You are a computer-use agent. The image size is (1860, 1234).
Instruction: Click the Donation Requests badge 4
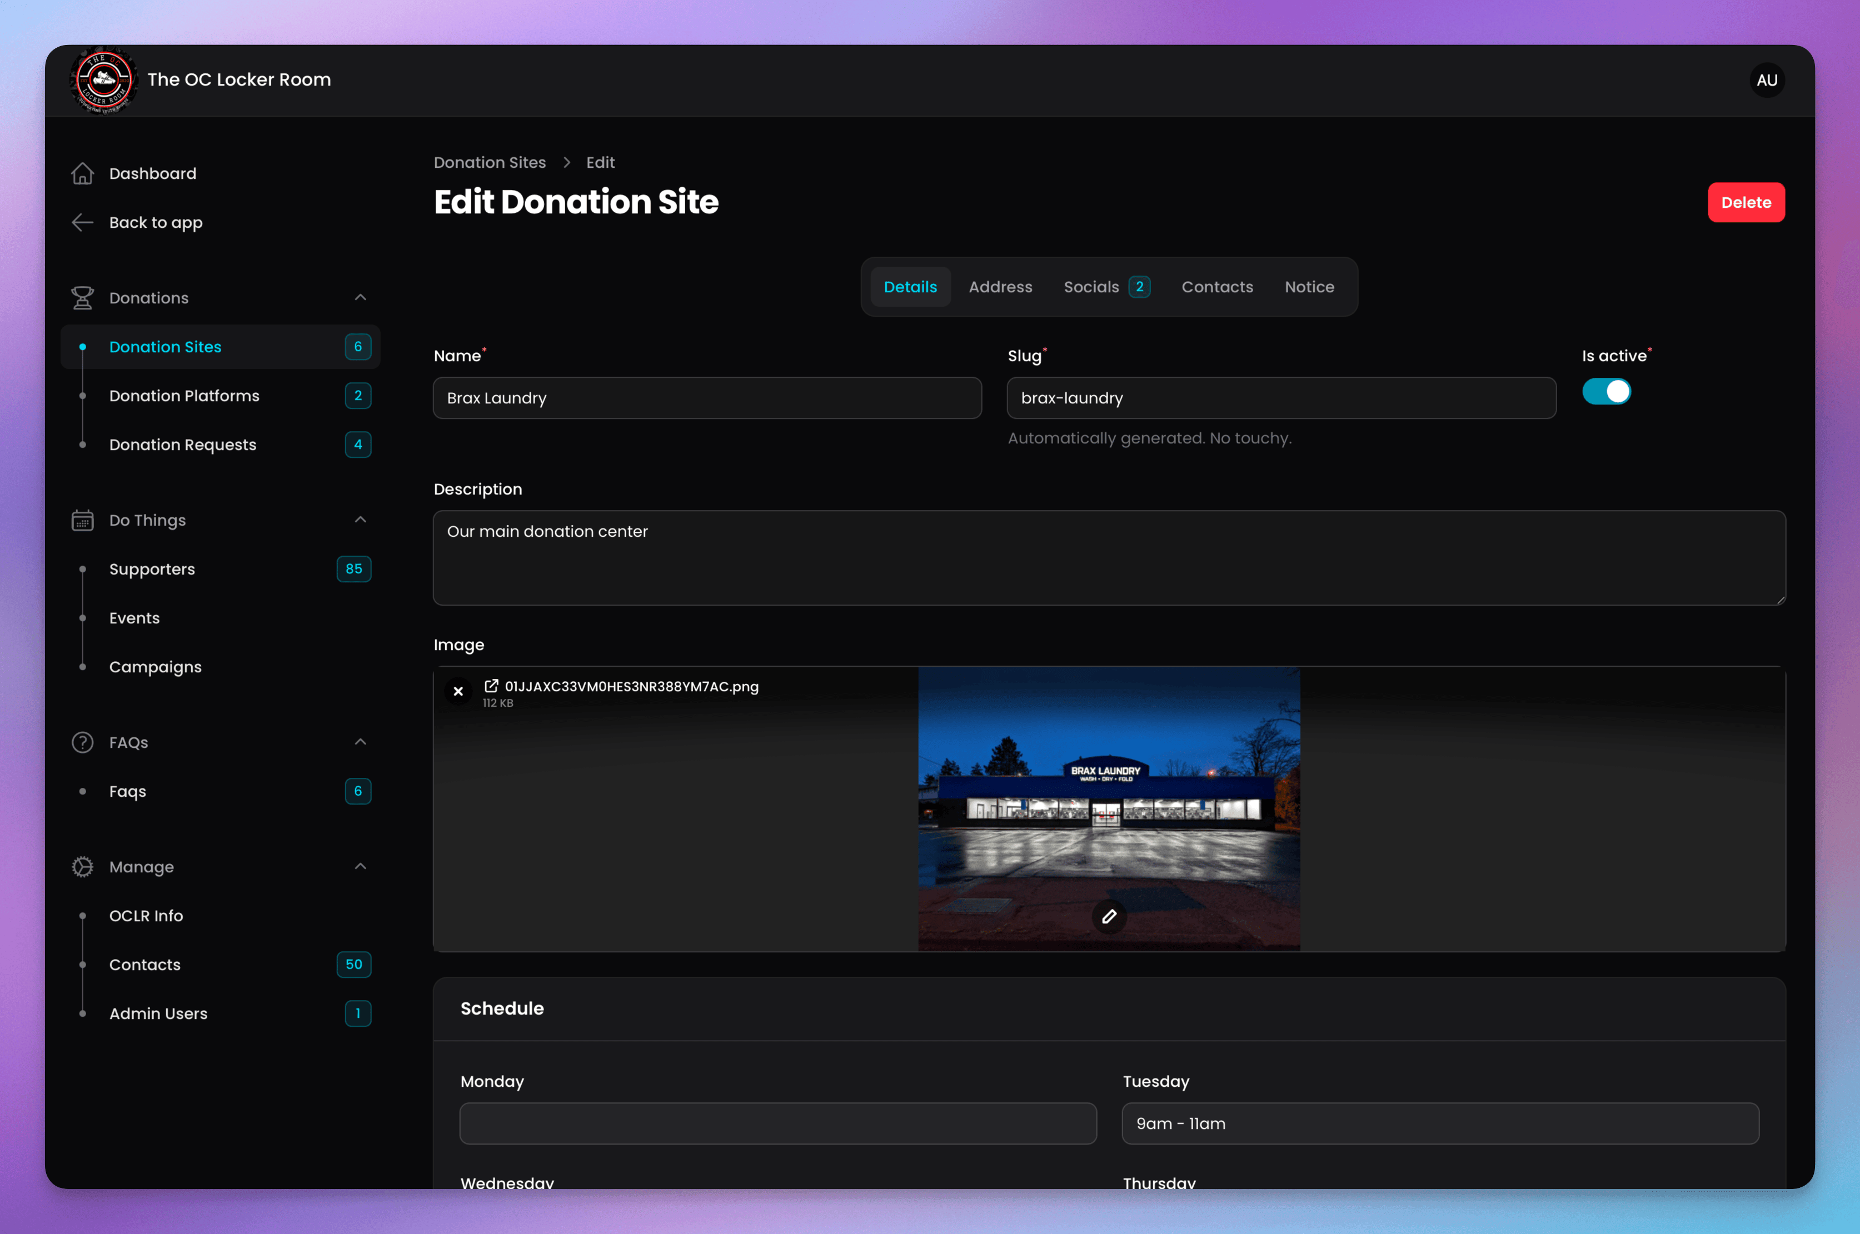coord(357,444)
